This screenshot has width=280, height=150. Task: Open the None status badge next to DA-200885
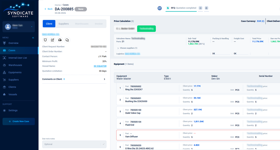(x=81, y=9)
